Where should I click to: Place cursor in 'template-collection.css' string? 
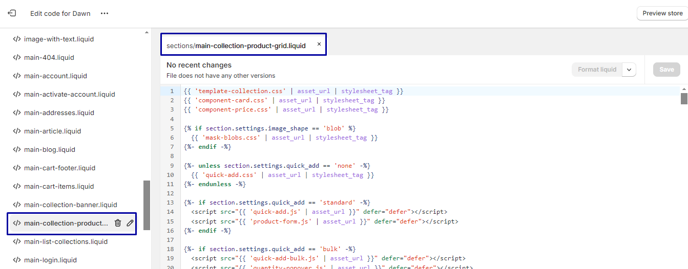239,91
